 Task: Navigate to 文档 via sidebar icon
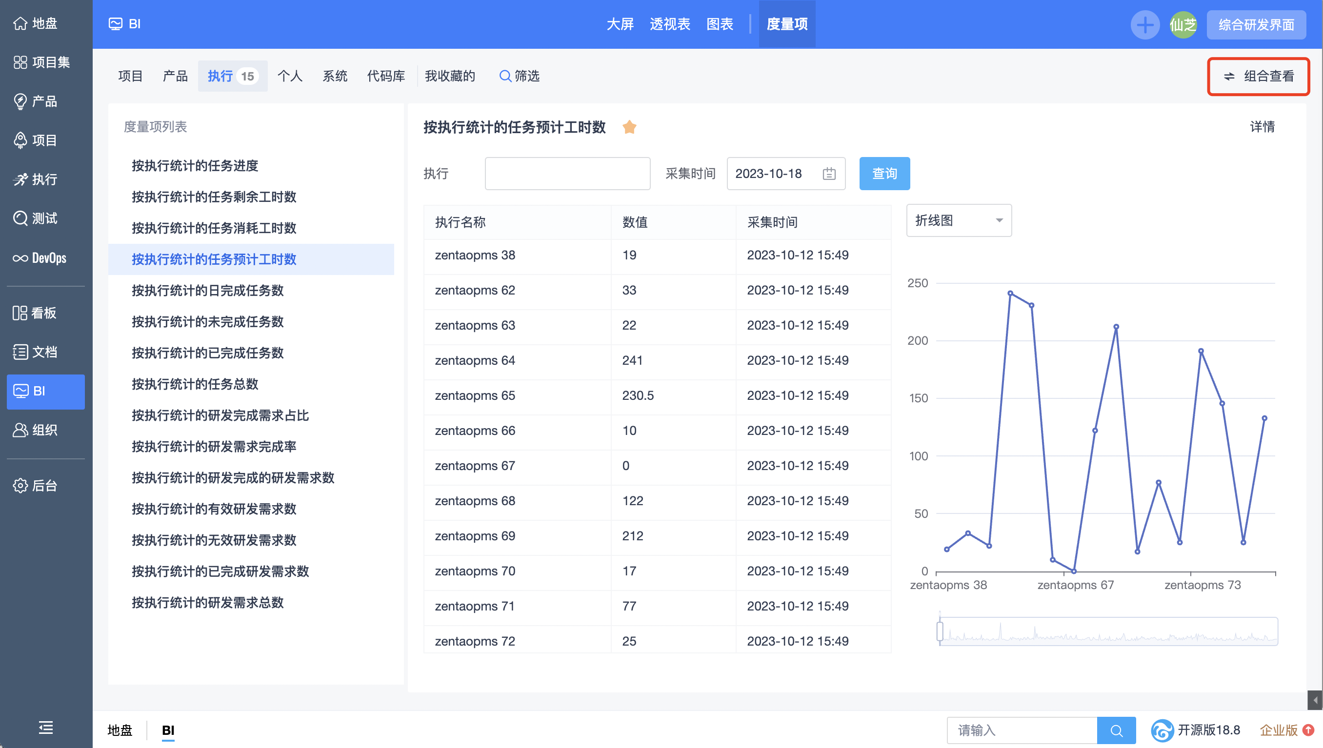click(x=44, y=352)
